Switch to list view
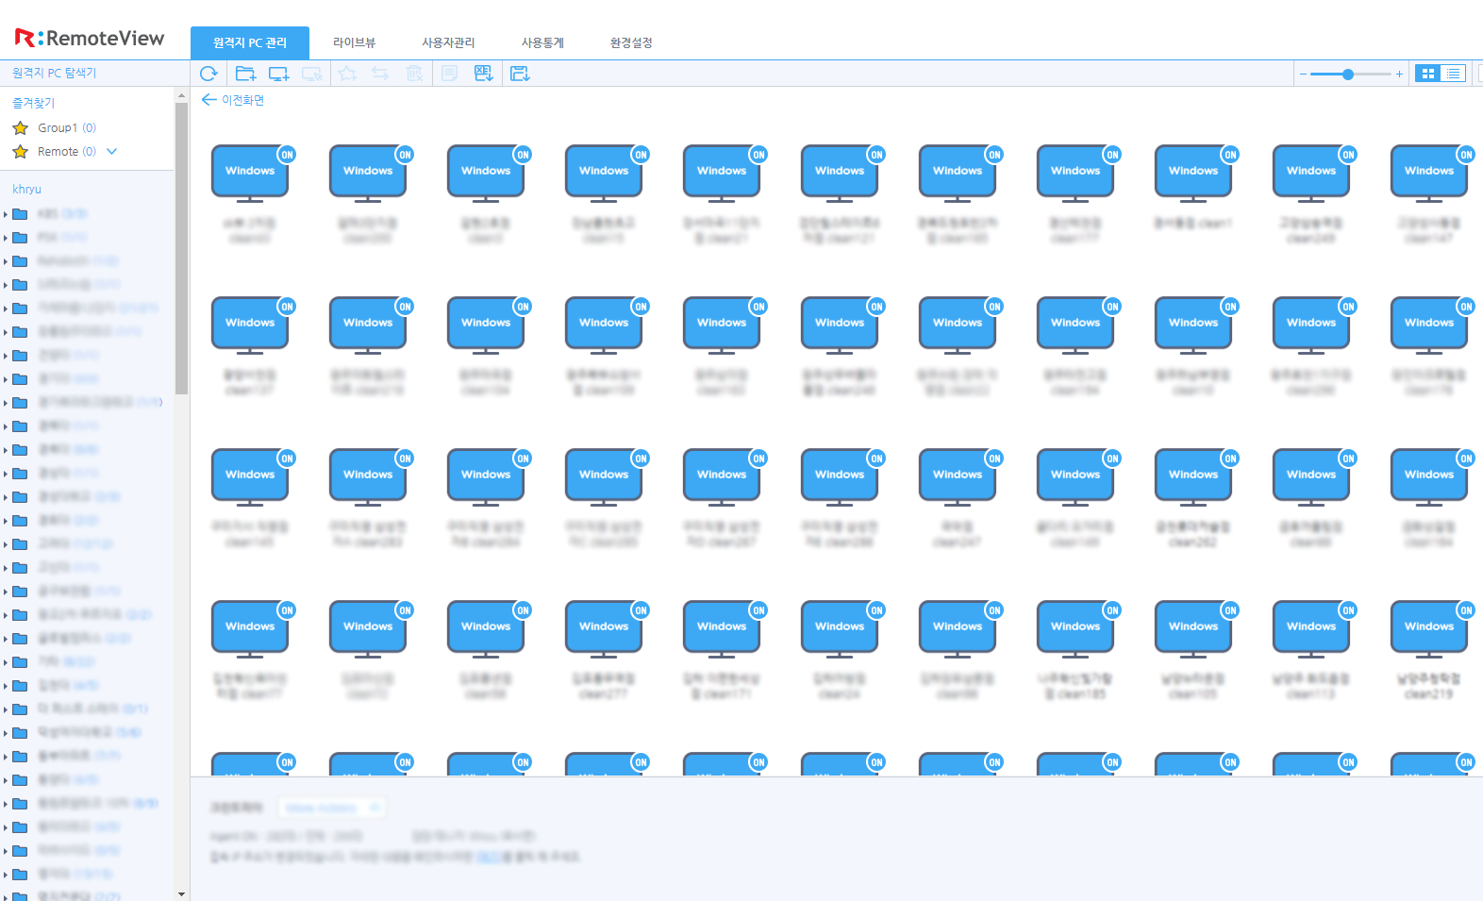The width and height of the screenshot is (1483, 901). (x=1453, y=74)
